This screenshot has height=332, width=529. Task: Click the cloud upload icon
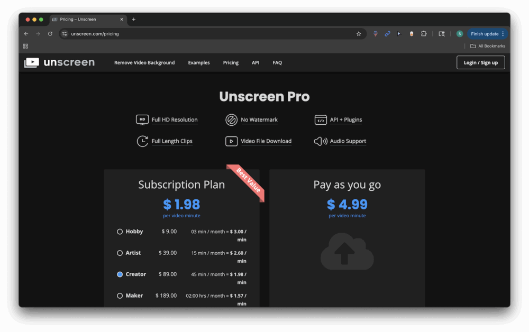click(347, 252)
